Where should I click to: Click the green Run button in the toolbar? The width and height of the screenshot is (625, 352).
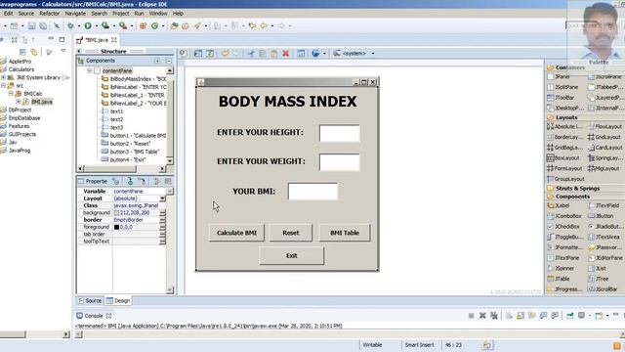88,26
